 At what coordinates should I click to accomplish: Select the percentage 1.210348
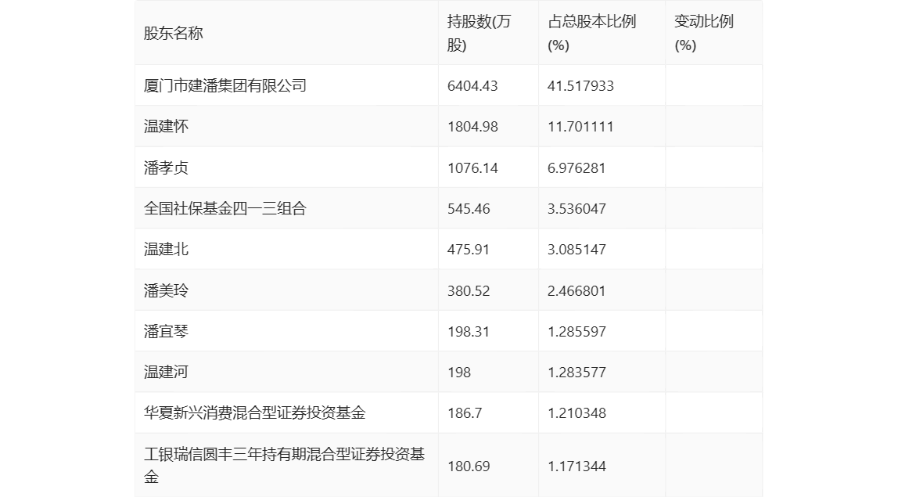(x=577, y=412)
